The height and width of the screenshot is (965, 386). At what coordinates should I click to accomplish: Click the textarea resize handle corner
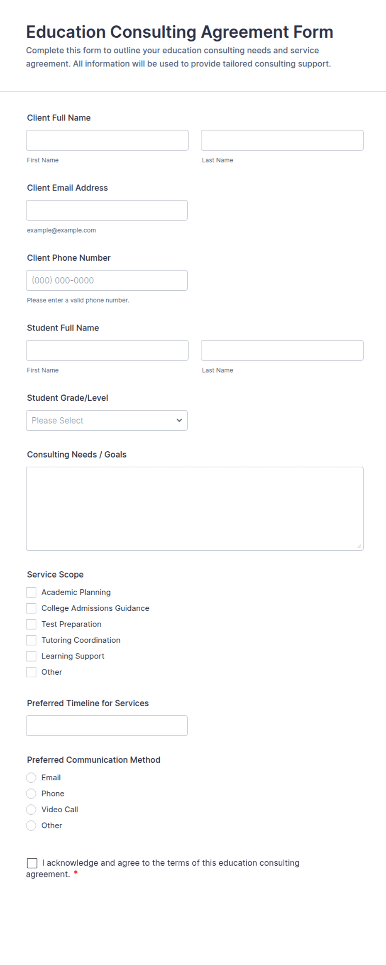359,546
